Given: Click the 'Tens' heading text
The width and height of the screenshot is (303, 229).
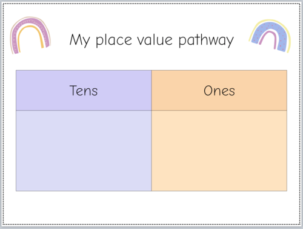Looking at the screenshot, I should click(84, 91).
